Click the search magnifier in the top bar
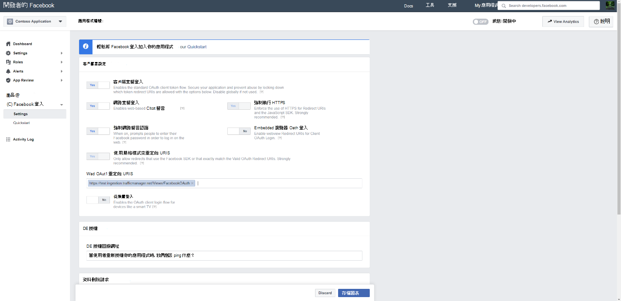 tap(504, 5)
